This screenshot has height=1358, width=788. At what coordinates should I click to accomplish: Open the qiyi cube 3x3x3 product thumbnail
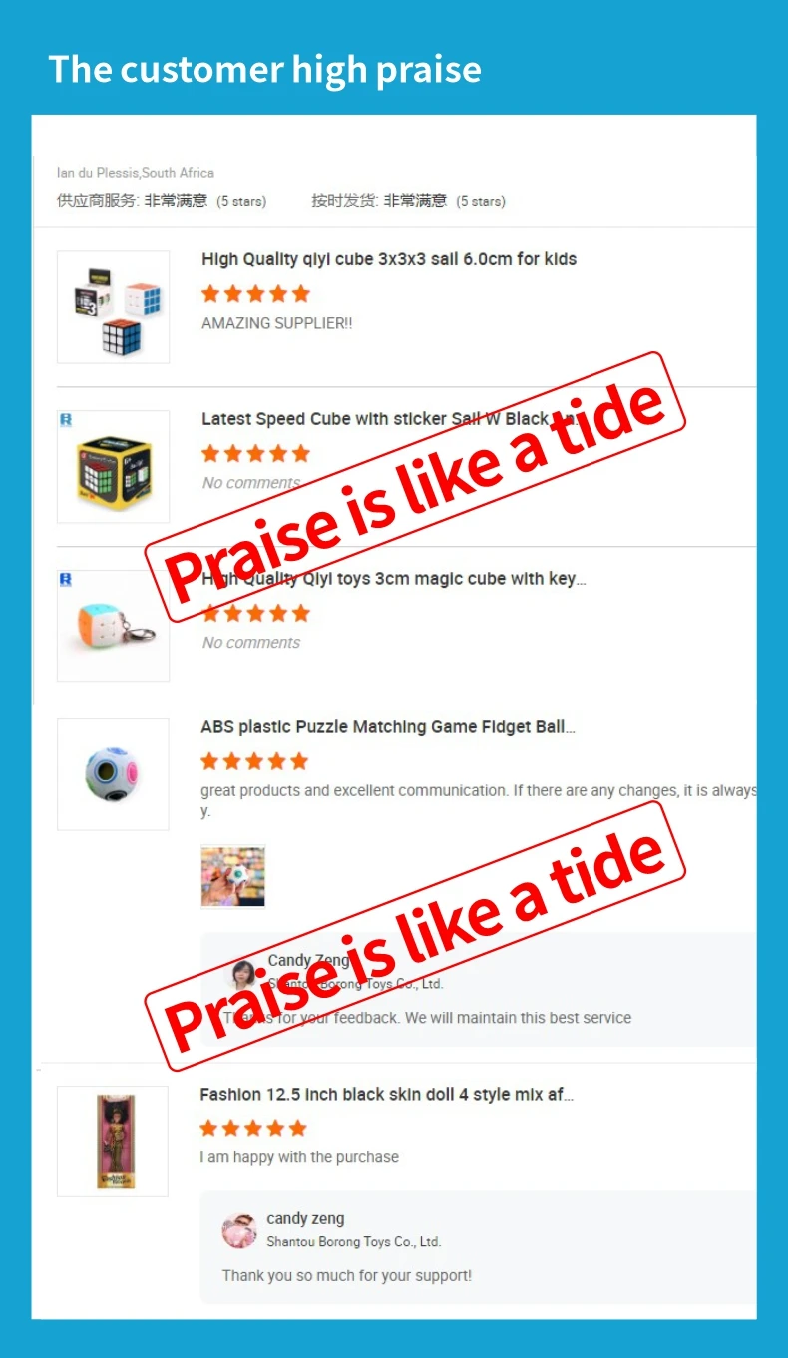click(113, 307)
